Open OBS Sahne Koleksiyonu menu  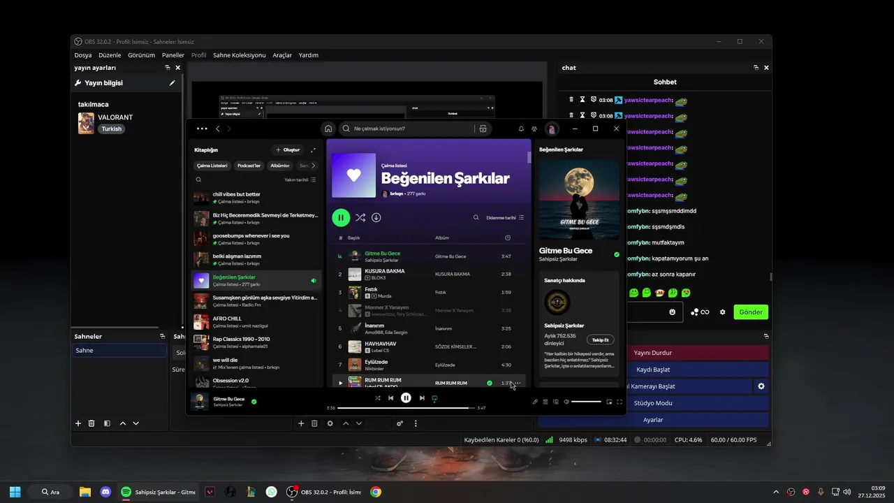point(239,55)
